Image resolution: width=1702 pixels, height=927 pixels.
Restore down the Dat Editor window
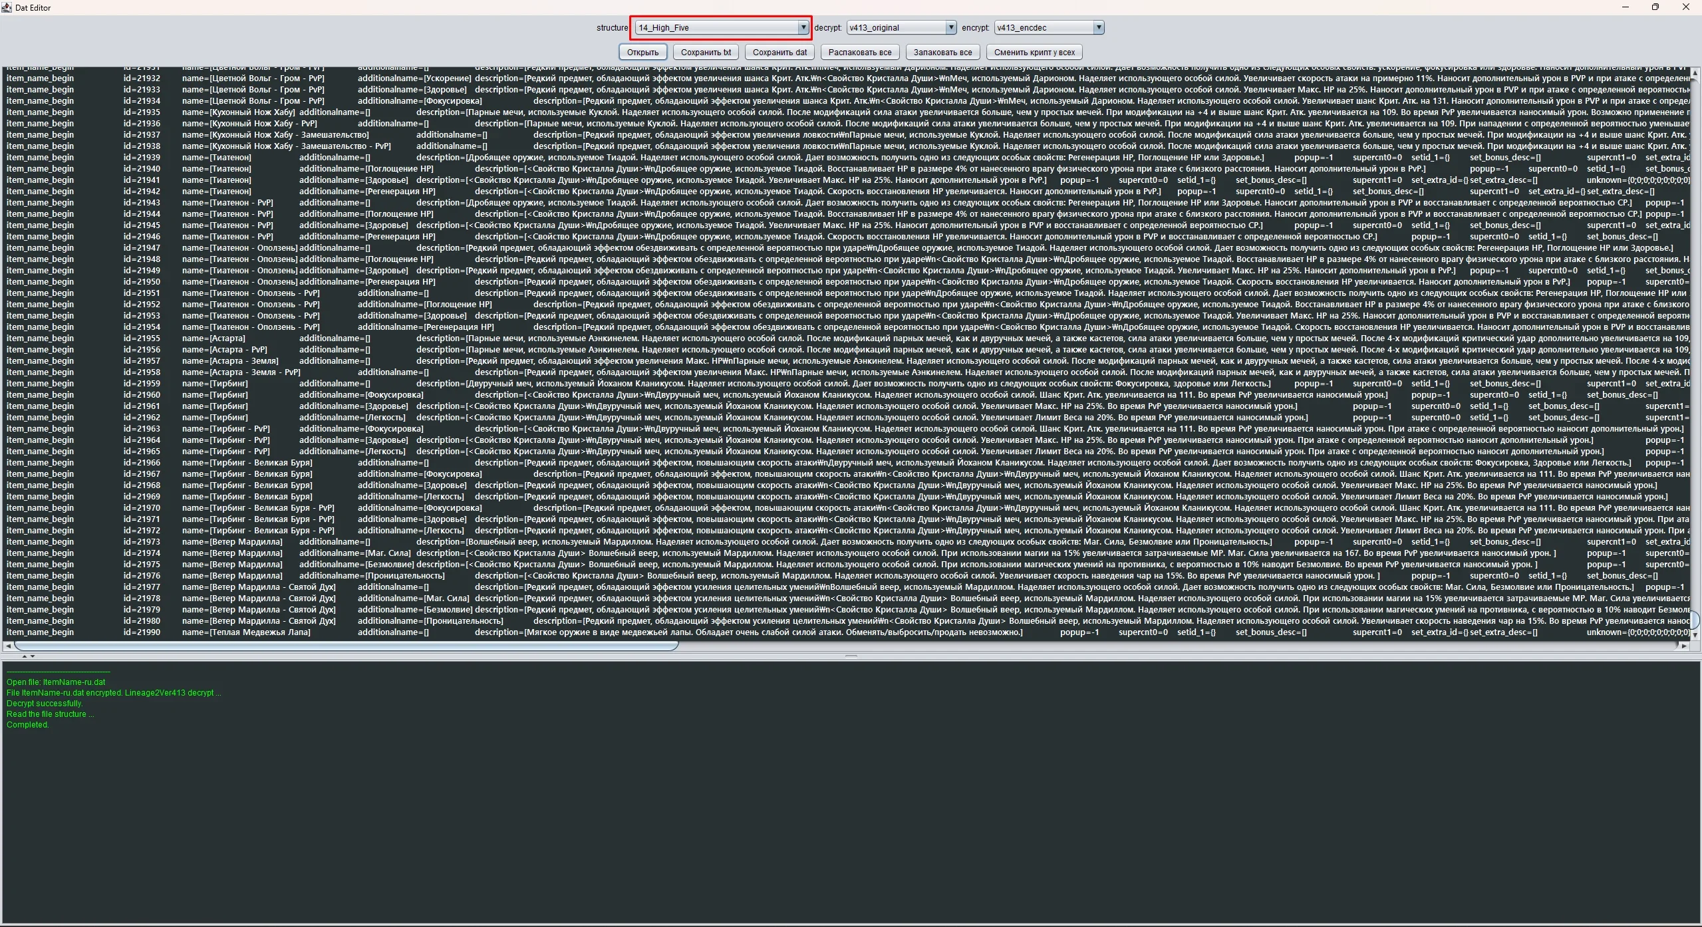point(1655,7)
